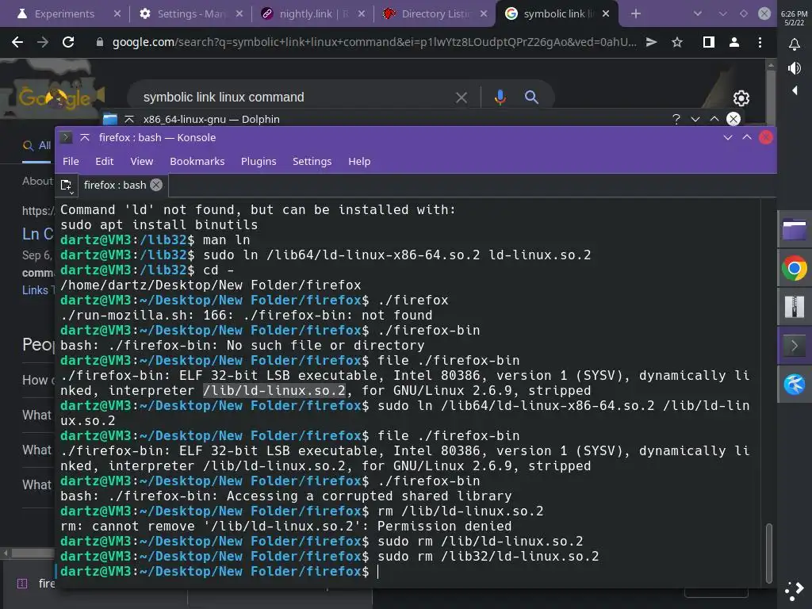
Task: Click the Google search magnifier button
Action: point(531,97)
